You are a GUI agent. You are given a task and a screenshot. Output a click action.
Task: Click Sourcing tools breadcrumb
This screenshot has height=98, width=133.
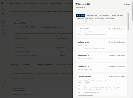15,3
